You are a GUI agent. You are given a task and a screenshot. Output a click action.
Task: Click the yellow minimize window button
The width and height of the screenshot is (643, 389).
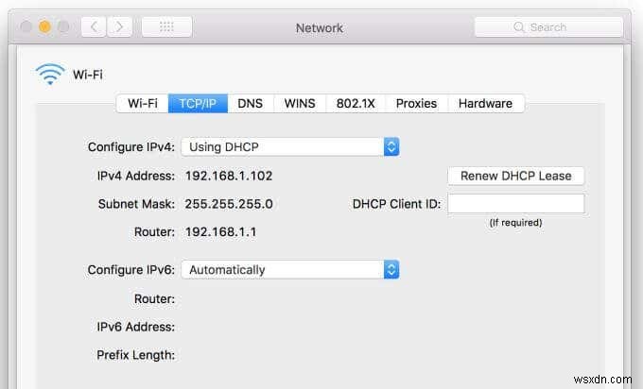click(44, 27)
